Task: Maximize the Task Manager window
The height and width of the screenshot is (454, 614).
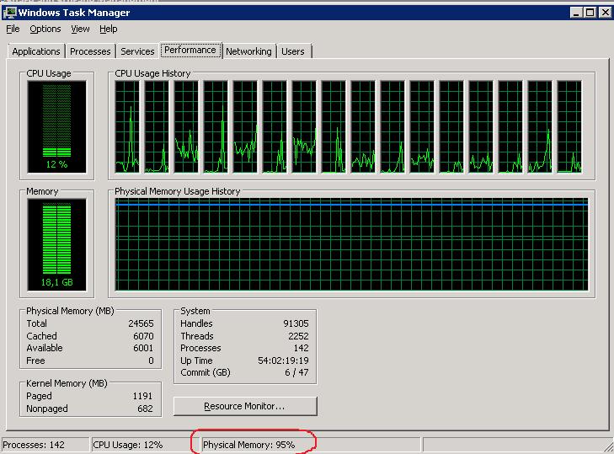Action: point(590,12)
